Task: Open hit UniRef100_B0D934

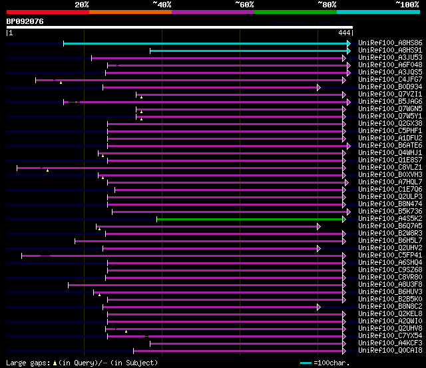Action: point(390,87)
